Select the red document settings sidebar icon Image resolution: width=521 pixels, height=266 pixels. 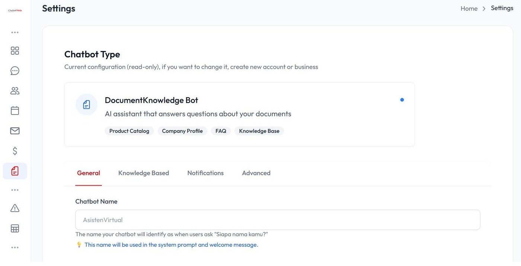click(15, 171)
